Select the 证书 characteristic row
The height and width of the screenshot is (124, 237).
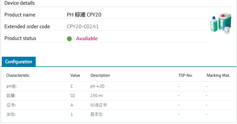click(x=119, y=105)
